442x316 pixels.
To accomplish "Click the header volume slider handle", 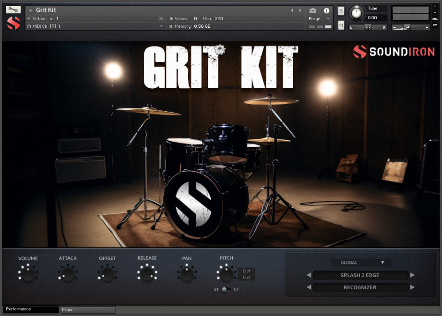I will [407, 27].
